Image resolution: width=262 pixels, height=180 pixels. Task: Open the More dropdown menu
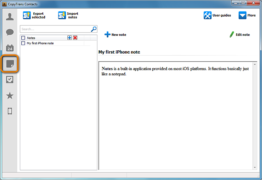click(x=247, y=16)
